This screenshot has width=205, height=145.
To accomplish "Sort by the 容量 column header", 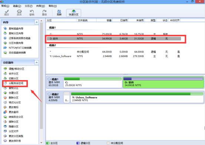I will 105,20.
